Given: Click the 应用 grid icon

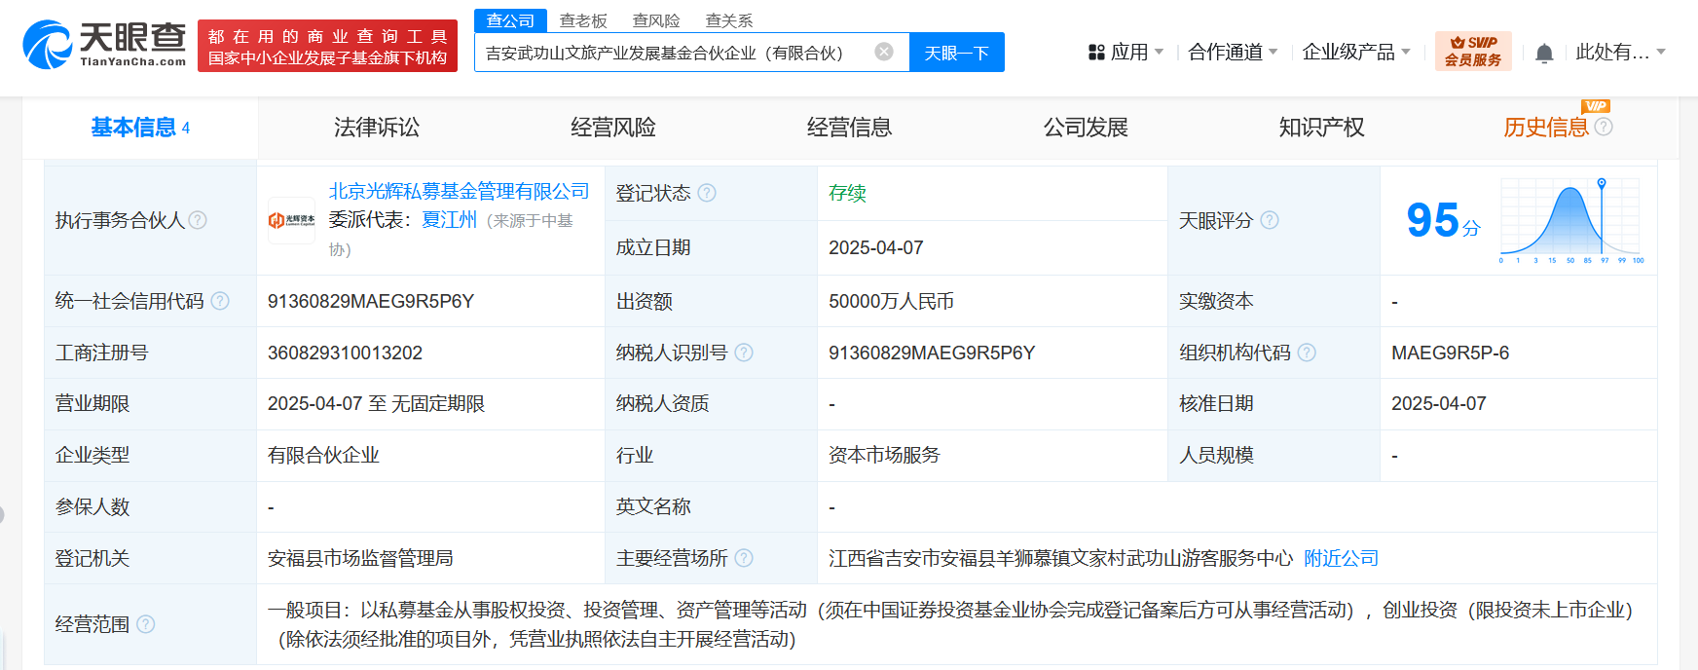Looking at the screenshot, I should click(1096, 53).
